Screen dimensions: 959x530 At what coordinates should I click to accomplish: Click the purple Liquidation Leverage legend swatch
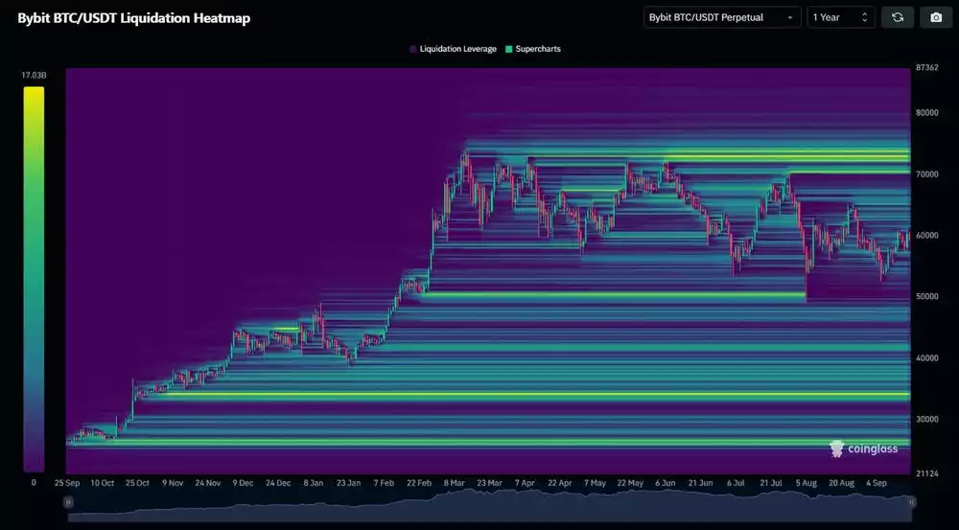coord(413,49)
